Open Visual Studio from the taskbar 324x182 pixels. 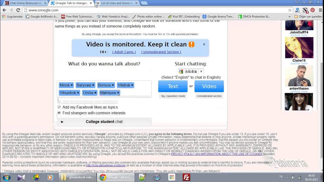(21, 177)
